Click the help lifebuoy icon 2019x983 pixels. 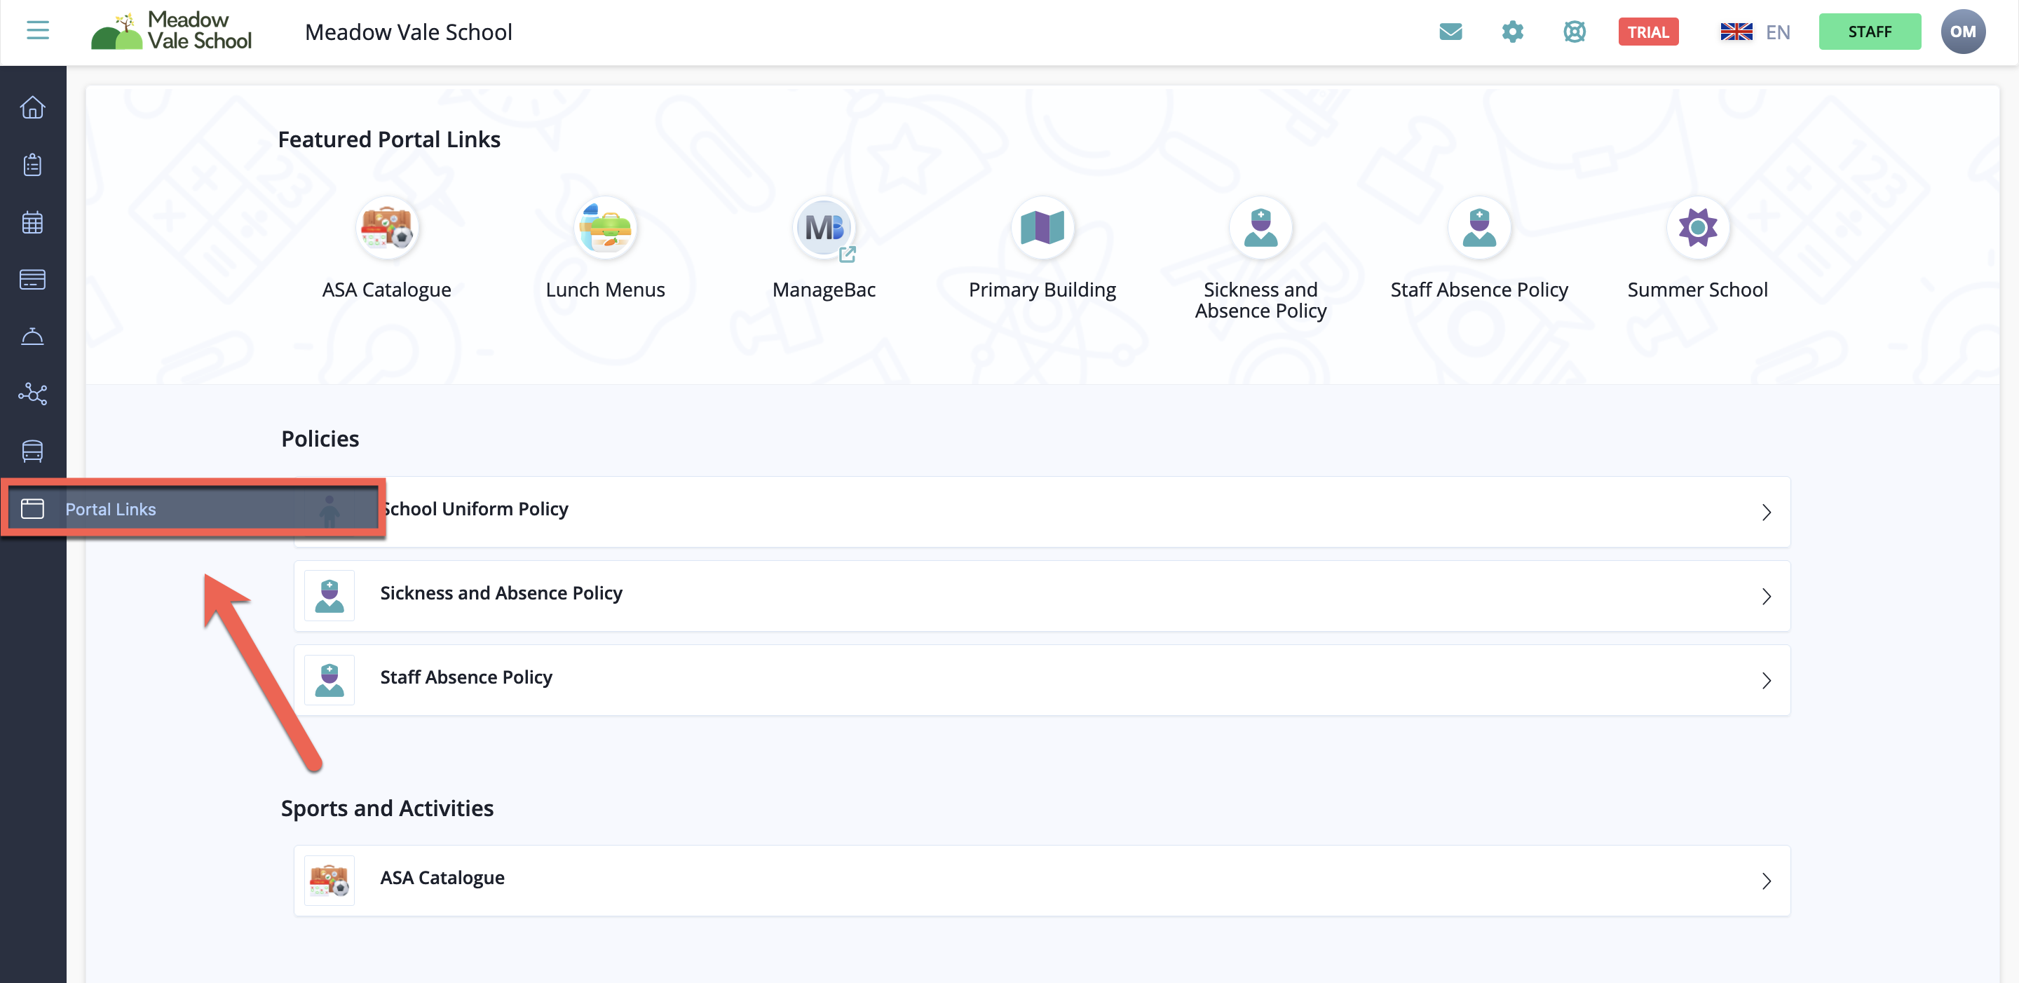pos(1574,32)
